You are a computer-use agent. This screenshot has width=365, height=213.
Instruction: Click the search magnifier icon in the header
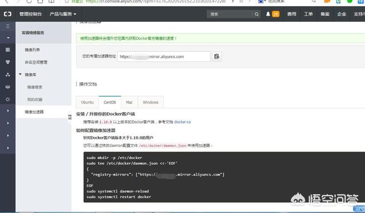(x=257, y=14)
